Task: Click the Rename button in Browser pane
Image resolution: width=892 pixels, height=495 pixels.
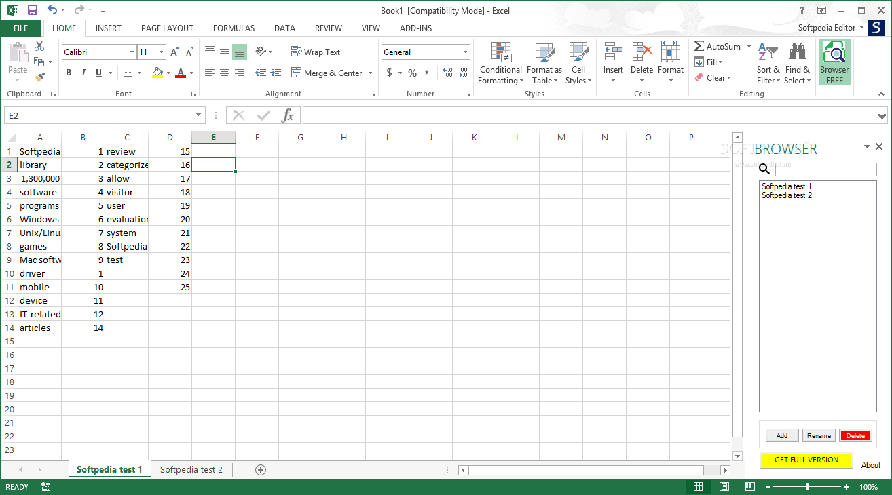Action: [x=819, y=436]
